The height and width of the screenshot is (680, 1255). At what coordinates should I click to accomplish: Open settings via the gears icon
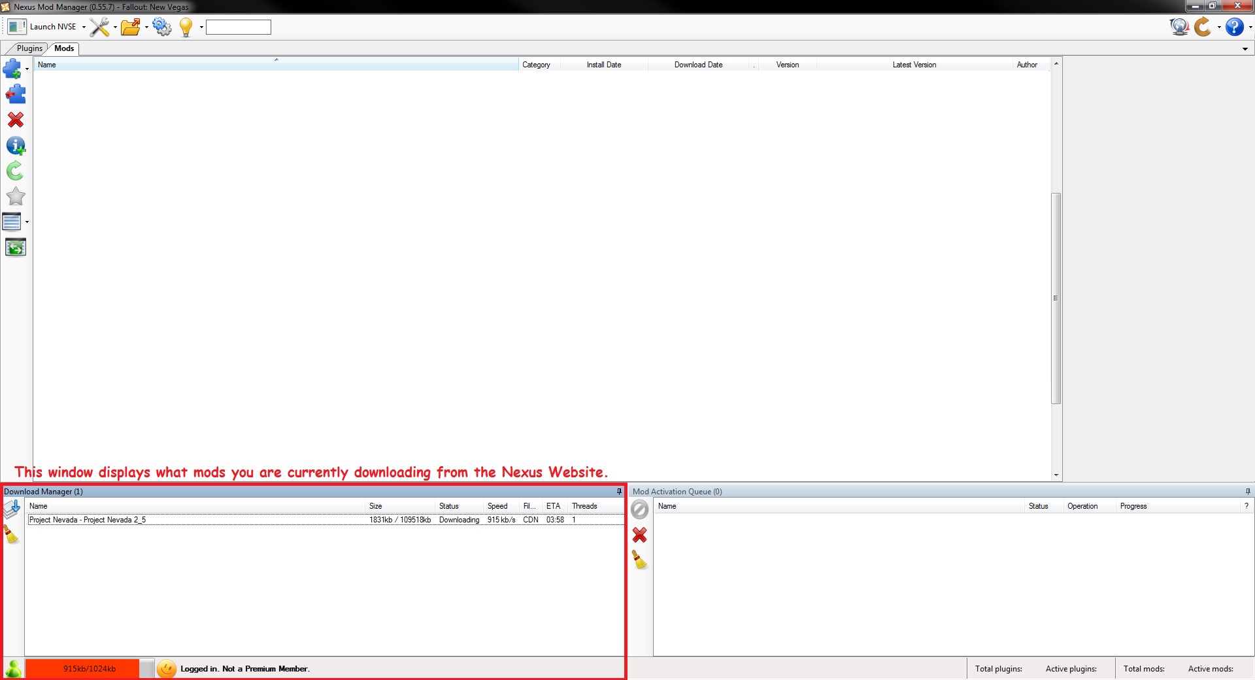point(162,27)
